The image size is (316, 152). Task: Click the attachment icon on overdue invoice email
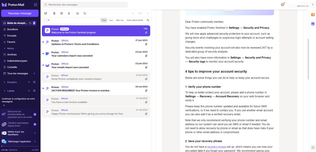tap(146, 91)
